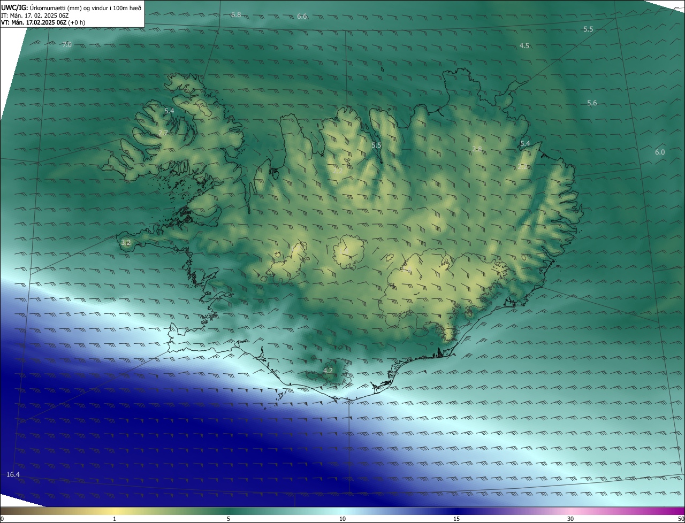Image resolution: width=685 pixels, height=523 pixels.
Task: Click the 6.0 value label
Action: point(660,152)
